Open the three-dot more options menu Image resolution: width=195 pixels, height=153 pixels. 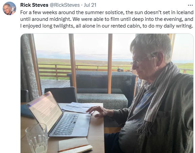coord(190,5)
